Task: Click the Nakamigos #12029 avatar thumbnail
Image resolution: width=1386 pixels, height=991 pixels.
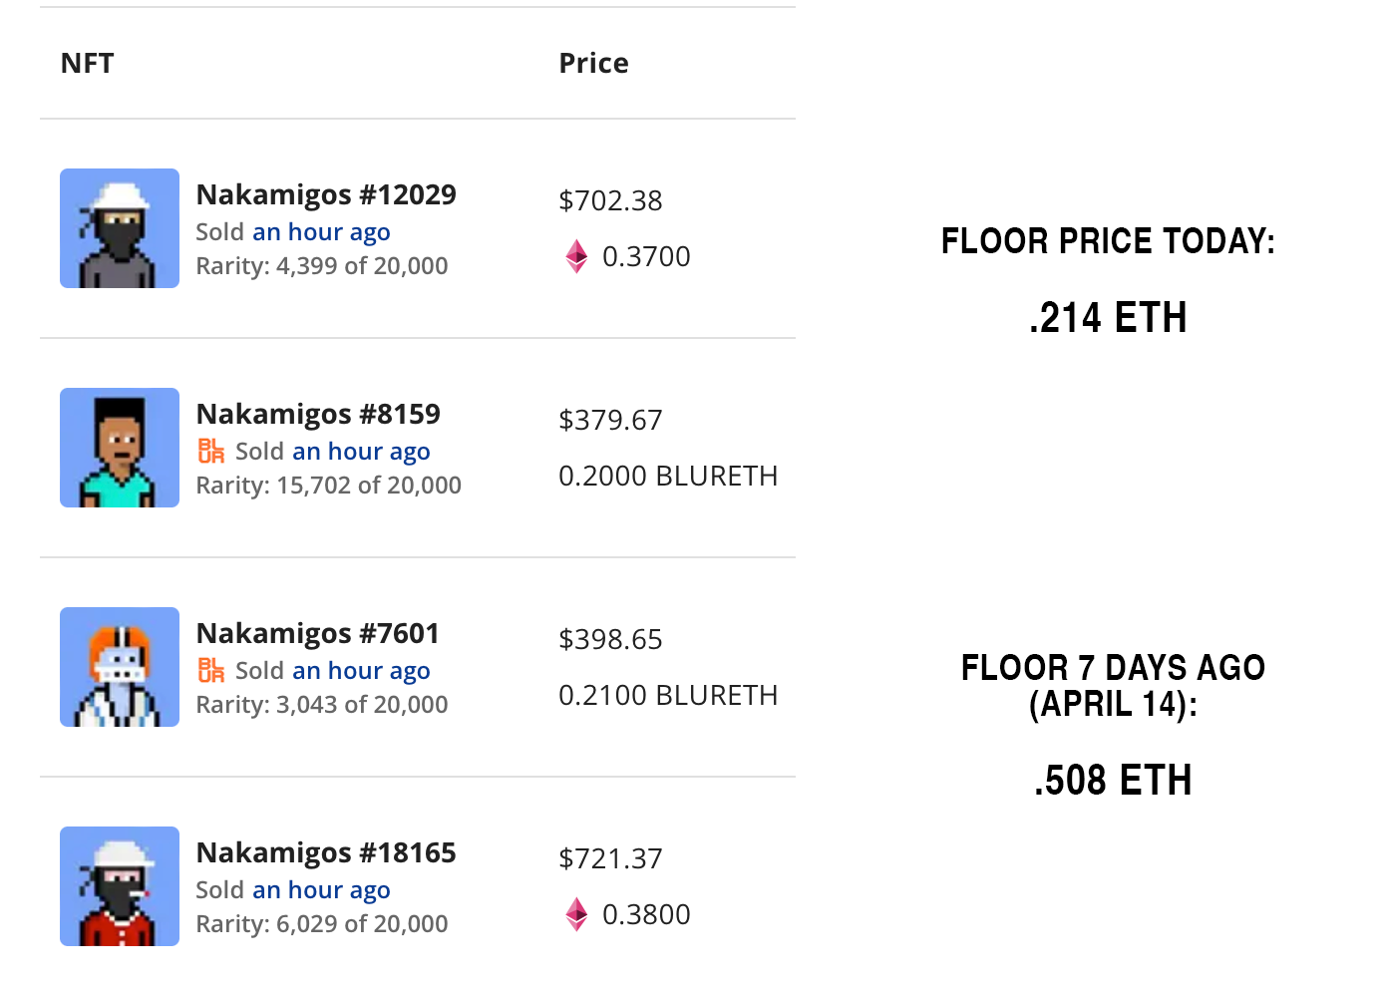Action: click(x=120, y=228)
